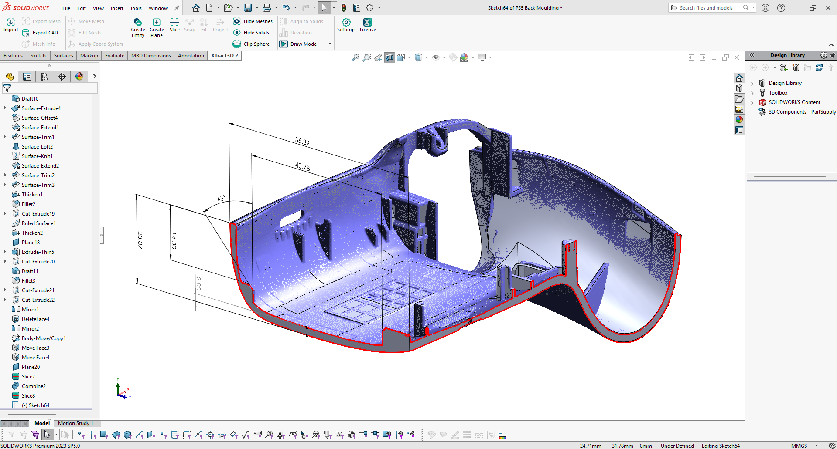Activate the Slice tool

pos(174,25)
